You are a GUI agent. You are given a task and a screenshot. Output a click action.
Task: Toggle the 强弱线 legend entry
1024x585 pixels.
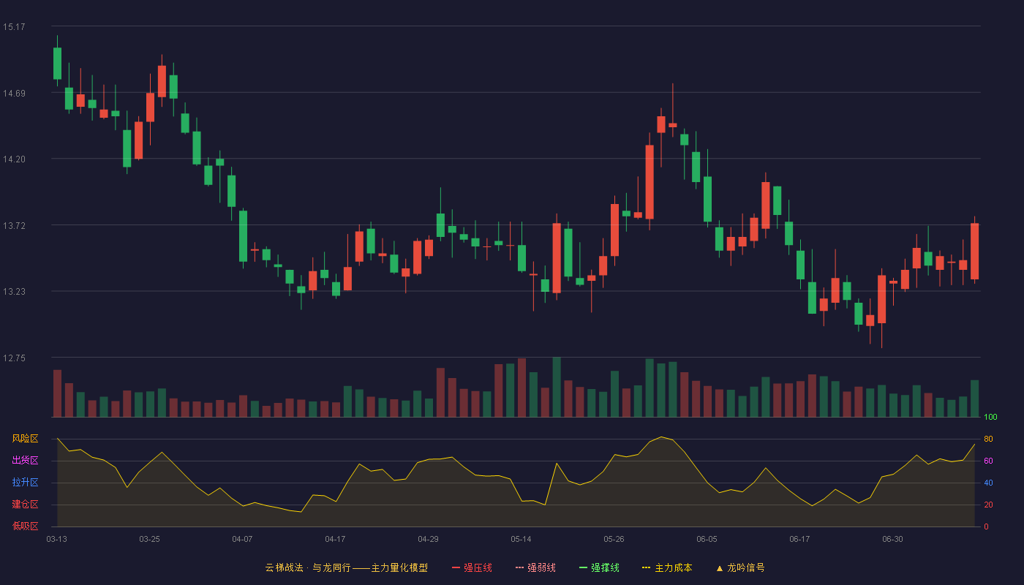(x=535, y=567)
